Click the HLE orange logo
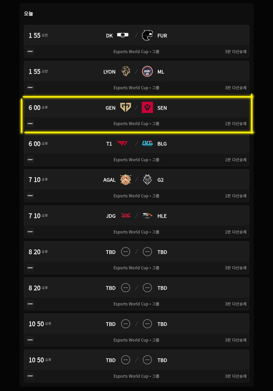This screenshot has width=273, height=391. [x=147, y=216]
